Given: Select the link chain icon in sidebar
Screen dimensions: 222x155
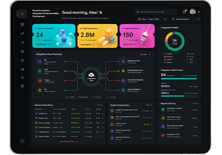Looking at the screenshot, I should pos(22,33).
